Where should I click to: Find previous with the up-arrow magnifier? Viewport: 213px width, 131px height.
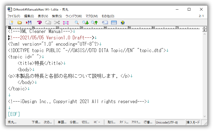(x=94, y=23)
